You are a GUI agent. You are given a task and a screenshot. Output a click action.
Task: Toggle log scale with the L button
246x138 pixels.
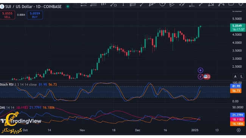pos(241,76)
